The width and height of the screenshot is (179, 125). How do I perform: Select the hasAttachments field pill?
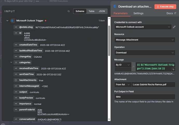click(x=25, y=80)
